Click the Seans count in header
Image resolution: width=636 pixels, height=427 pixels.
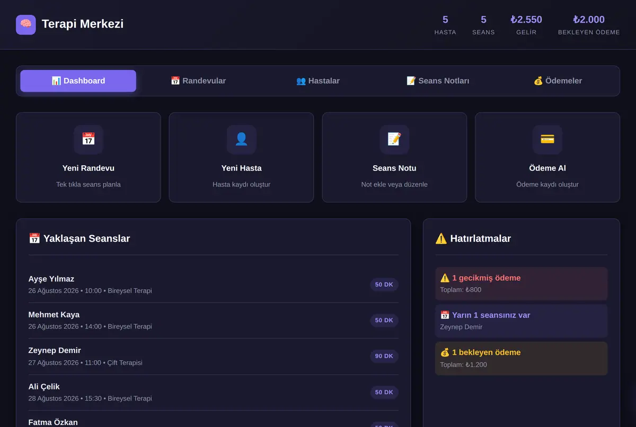(483, 25)
